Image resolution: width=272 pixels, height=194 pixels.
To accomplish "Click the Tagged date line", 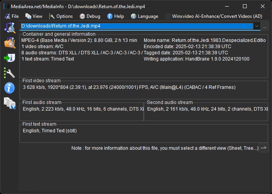I will [x=186, y=53].
